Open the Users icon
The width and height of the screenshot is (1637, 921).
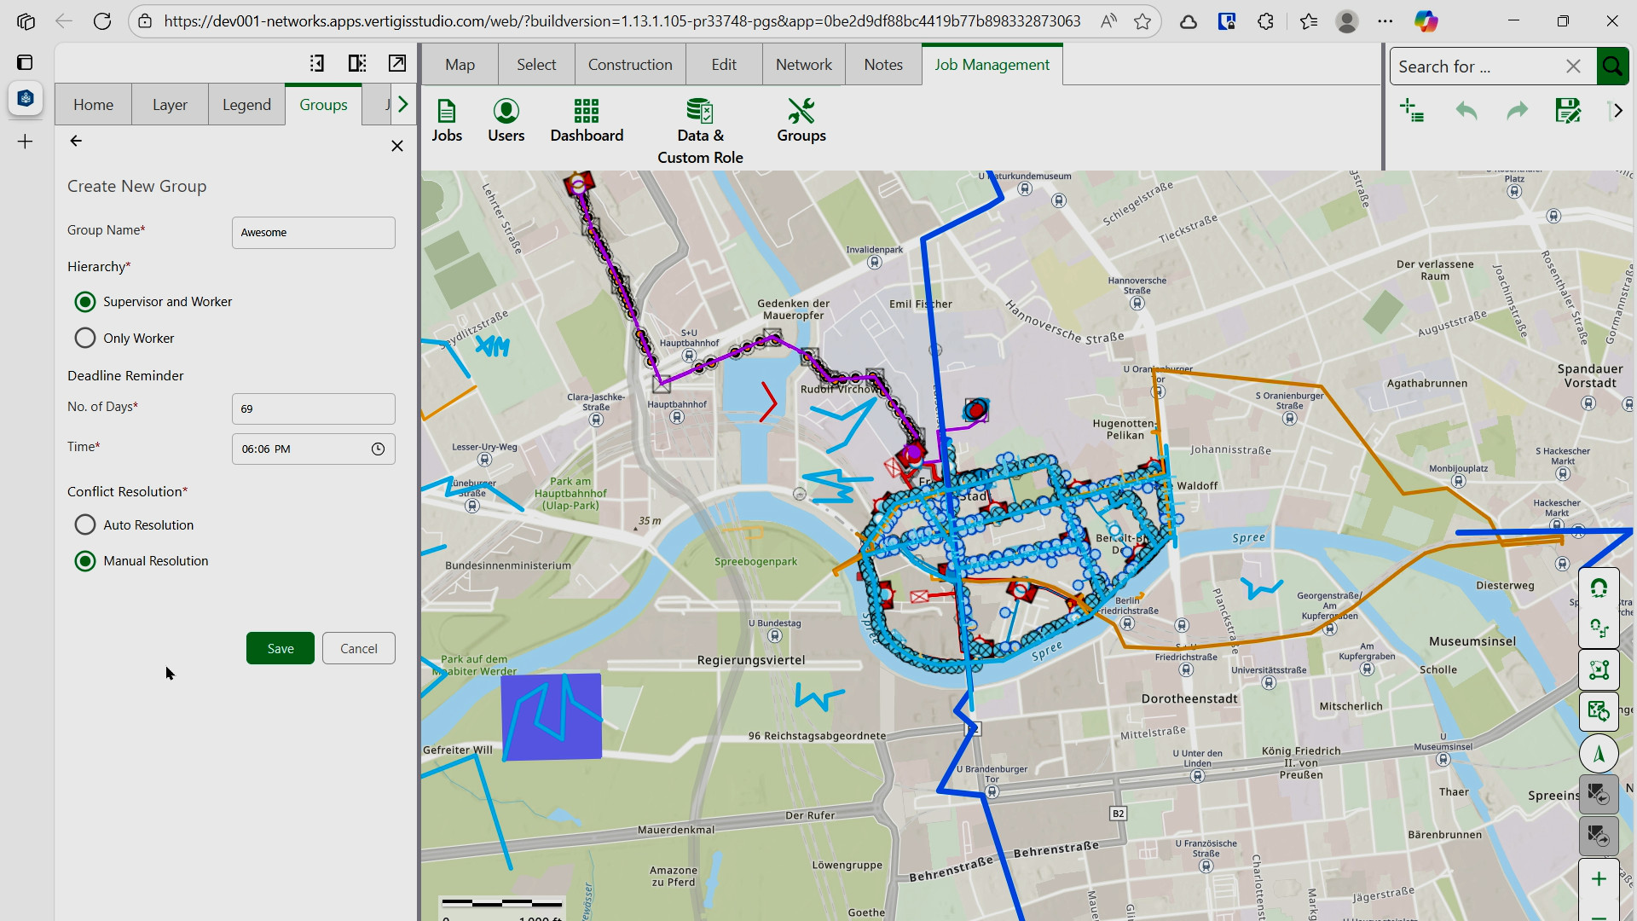point(506,120)
